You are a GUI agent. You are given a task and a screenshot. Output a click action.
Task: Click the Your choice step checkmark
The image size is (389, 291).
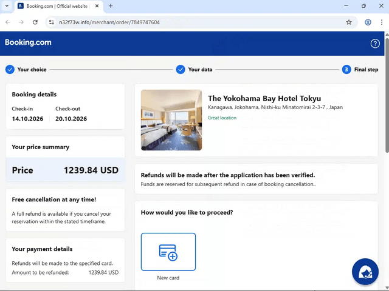click(x=10, y=70)
